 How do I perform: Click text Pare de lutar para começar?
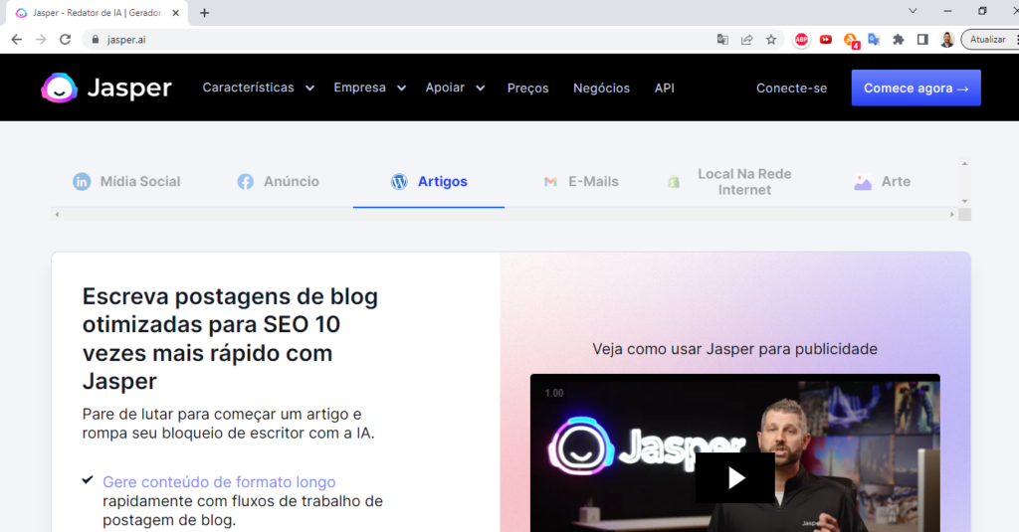pos(228,424)
